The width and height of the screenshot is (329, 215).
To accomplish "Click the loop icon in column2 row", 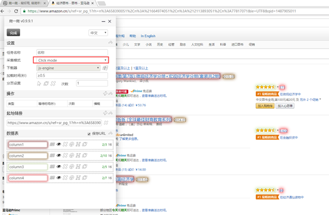I will 84,155.
